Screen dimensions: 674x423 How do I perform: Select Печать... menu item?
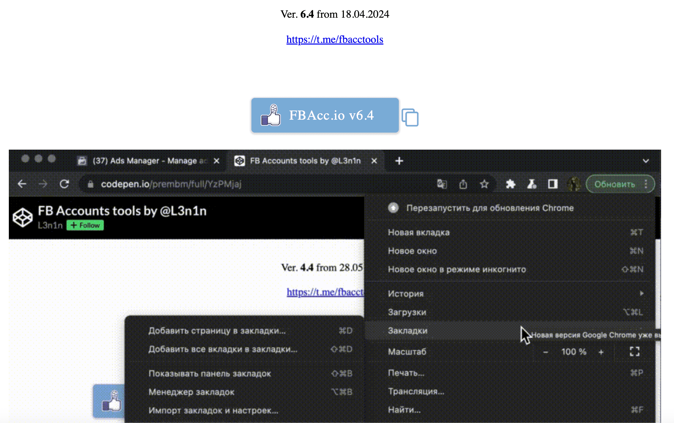(510, 373)
